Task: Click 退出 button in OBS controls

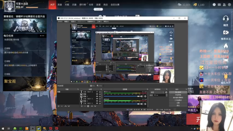Action: pyautogui.click(x=178, y=105)
